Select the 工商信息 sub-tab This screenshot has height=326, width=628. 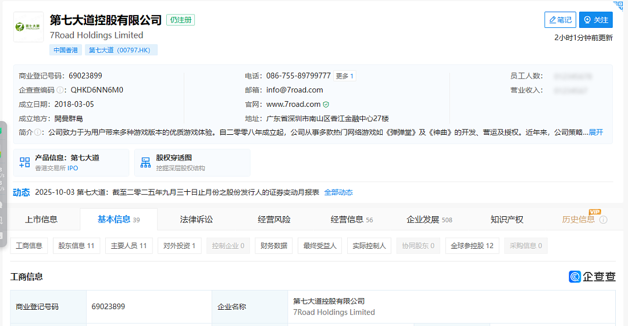29,245
